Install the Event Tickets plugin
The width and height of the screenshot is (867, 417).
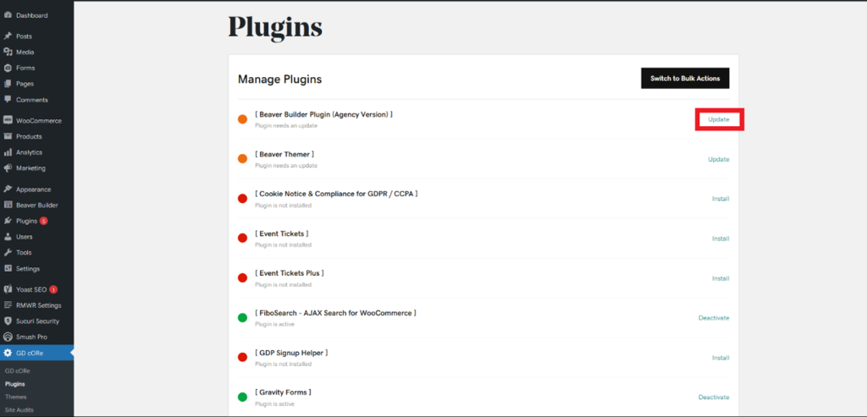click(x=721, y=239)
